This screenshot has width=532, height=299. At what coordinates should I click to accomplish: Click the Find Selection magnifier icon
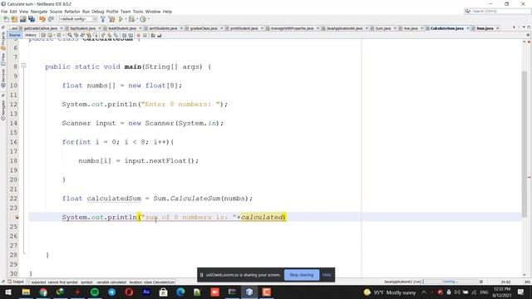click(70, 35)
